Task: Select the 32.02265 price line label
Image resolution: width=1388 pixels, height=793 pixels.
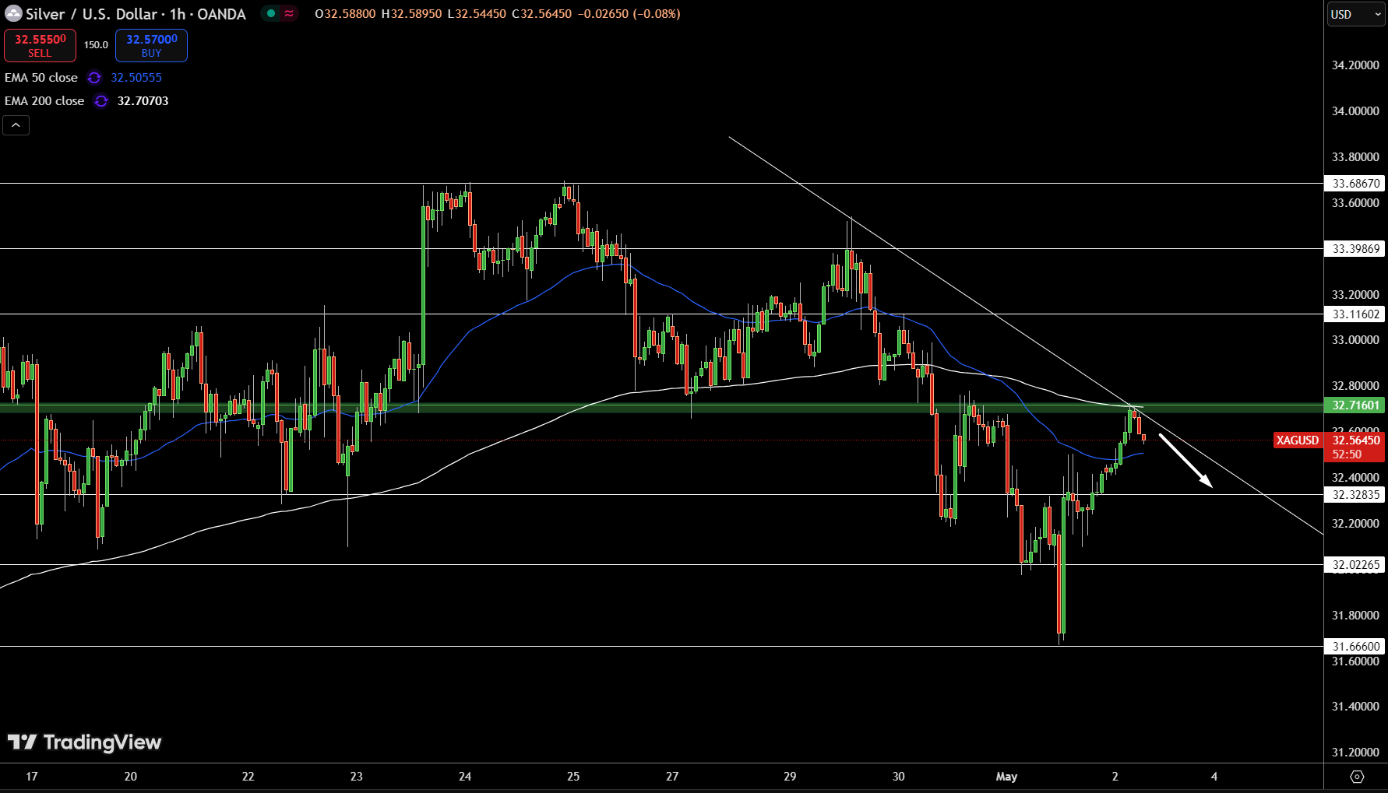Action: point(1355,565)
